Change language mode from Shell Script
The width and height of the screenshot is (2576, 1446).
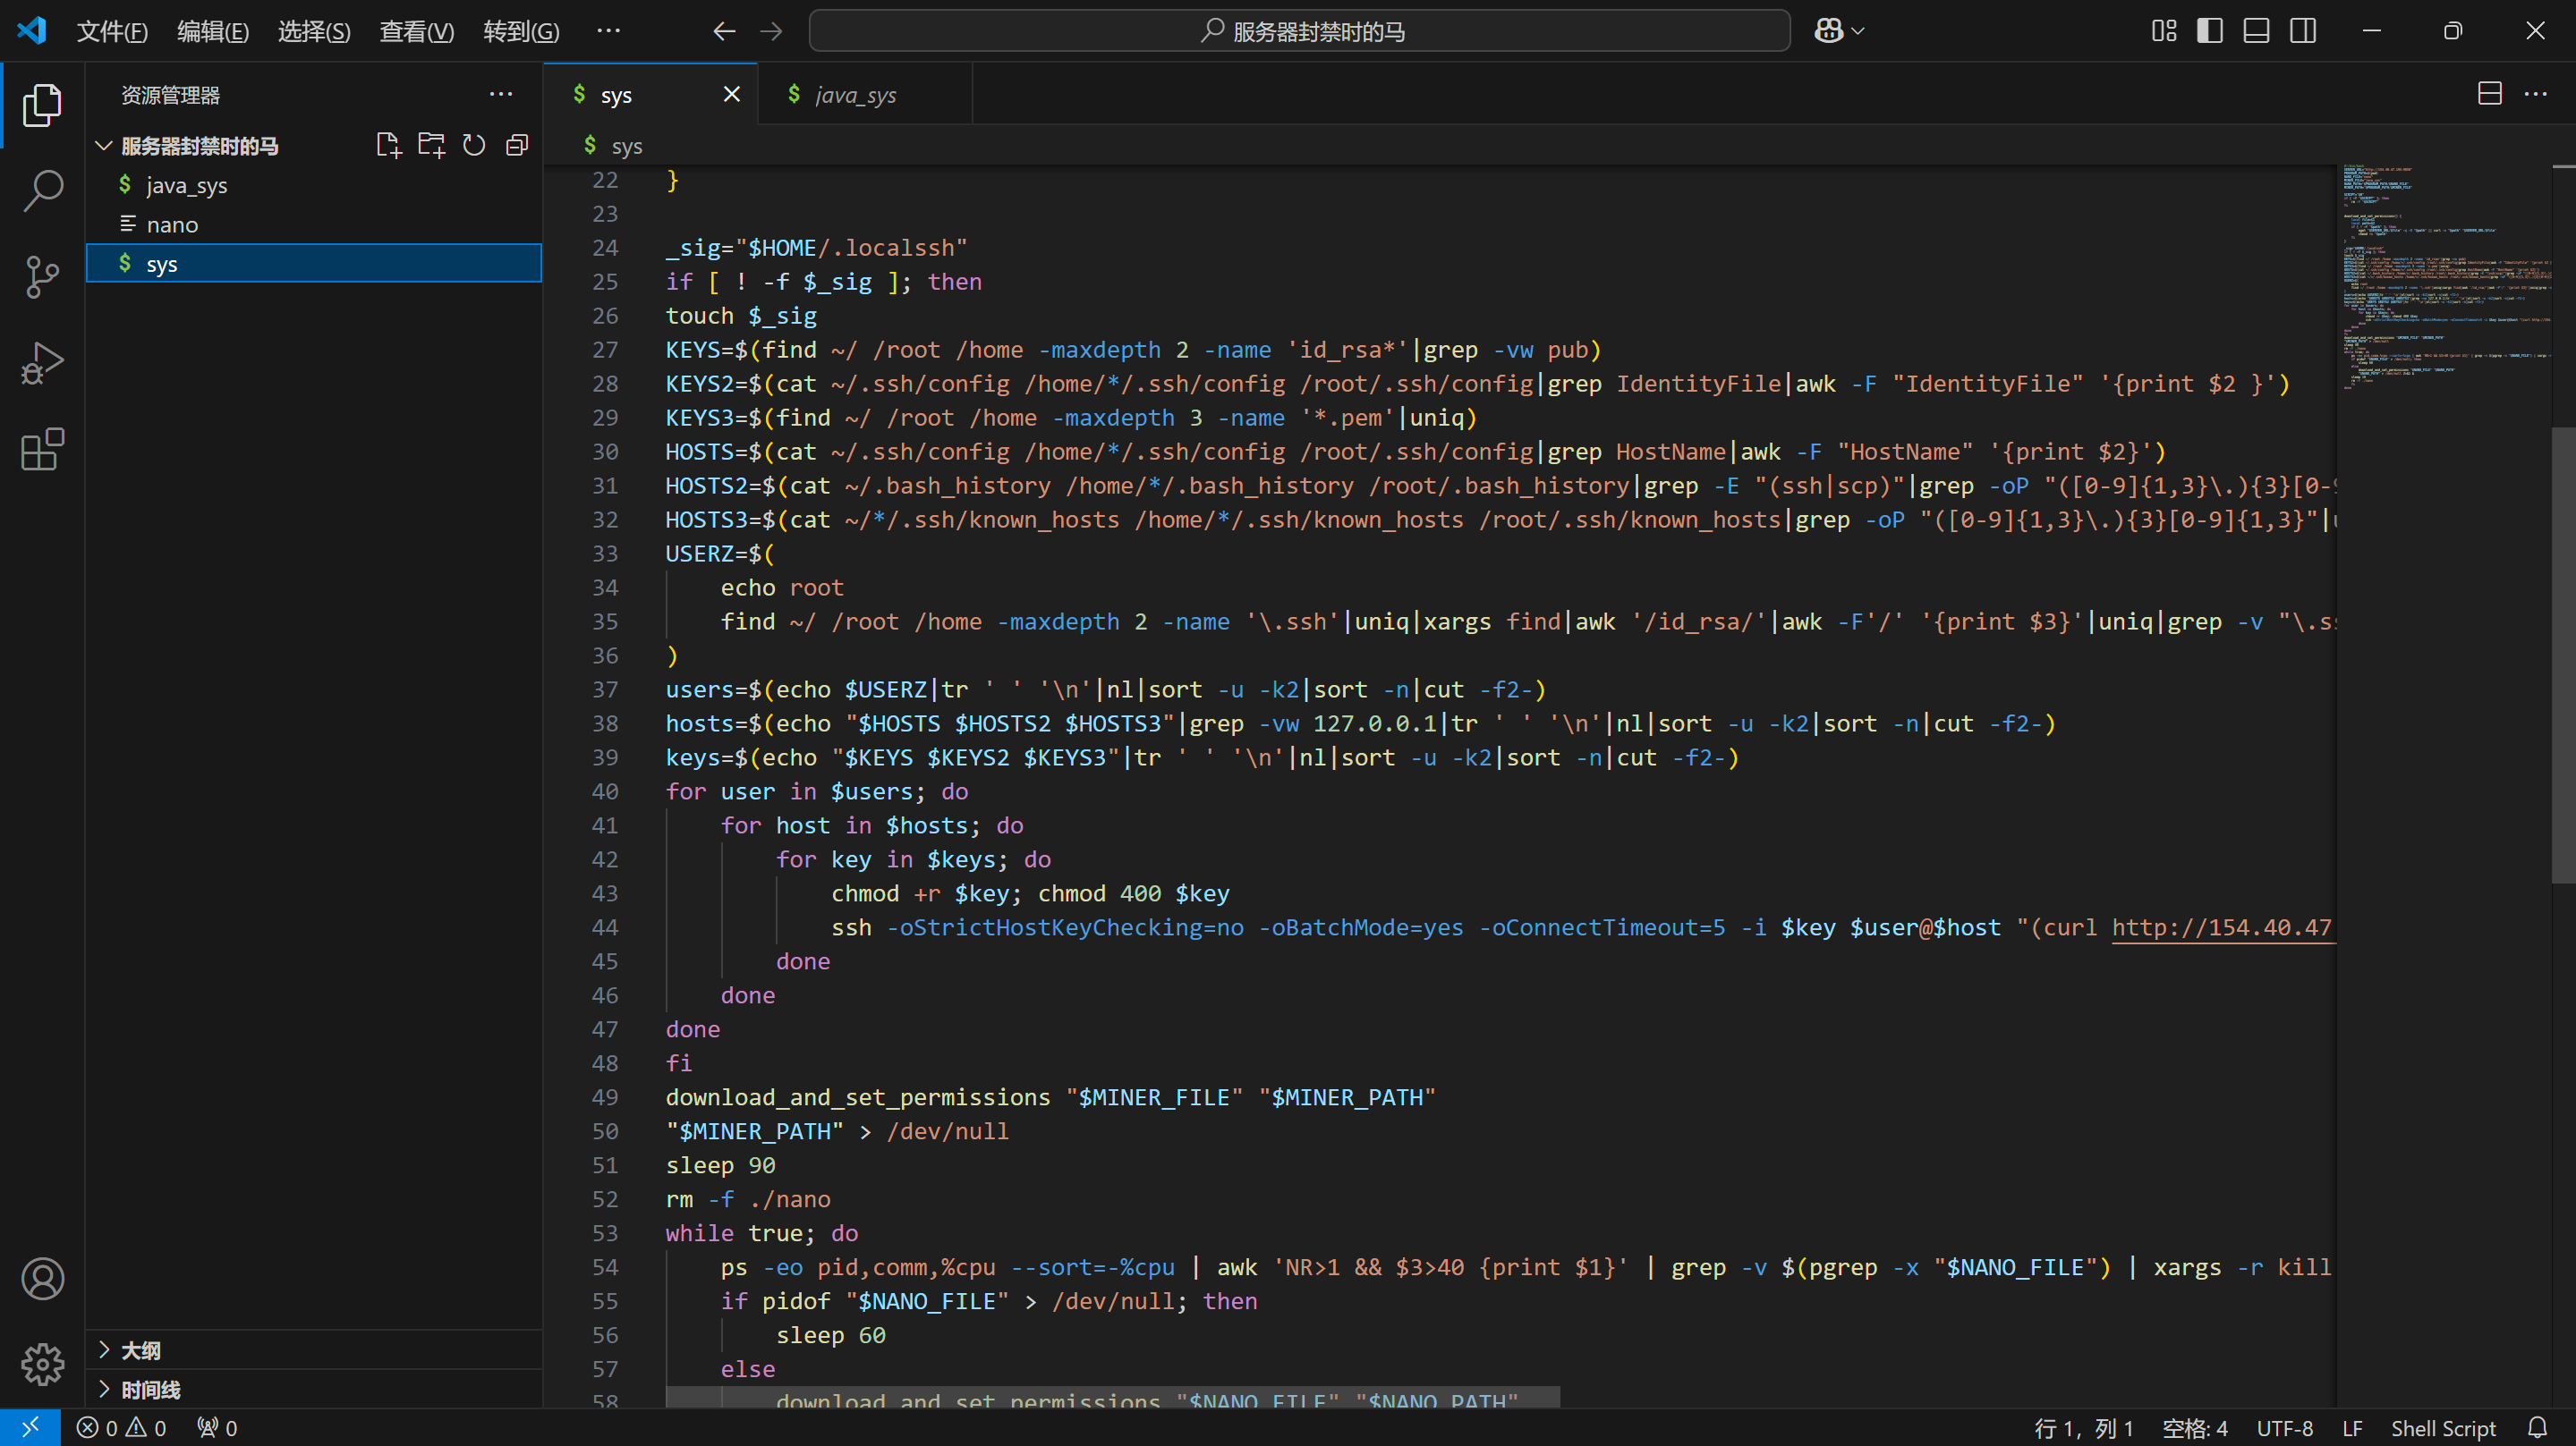point(2442,1428)
